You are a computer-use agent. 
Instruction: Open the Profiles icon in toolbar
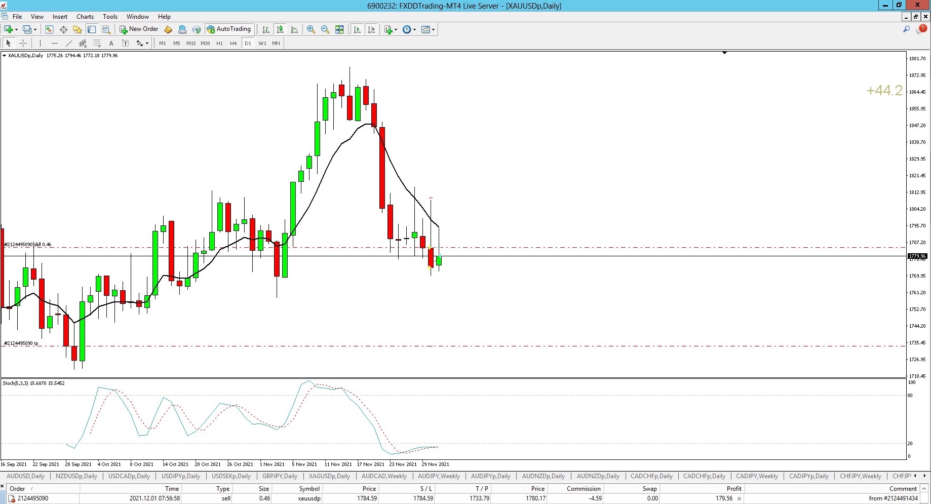pyautogui.click(x=27, y=29)
